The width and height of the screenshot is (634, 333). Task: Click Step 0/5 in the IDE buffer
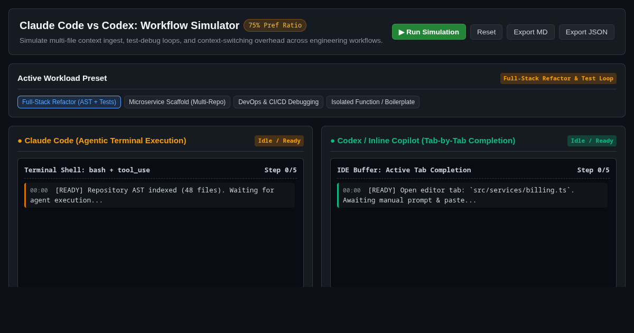click(x=593, y=170)
